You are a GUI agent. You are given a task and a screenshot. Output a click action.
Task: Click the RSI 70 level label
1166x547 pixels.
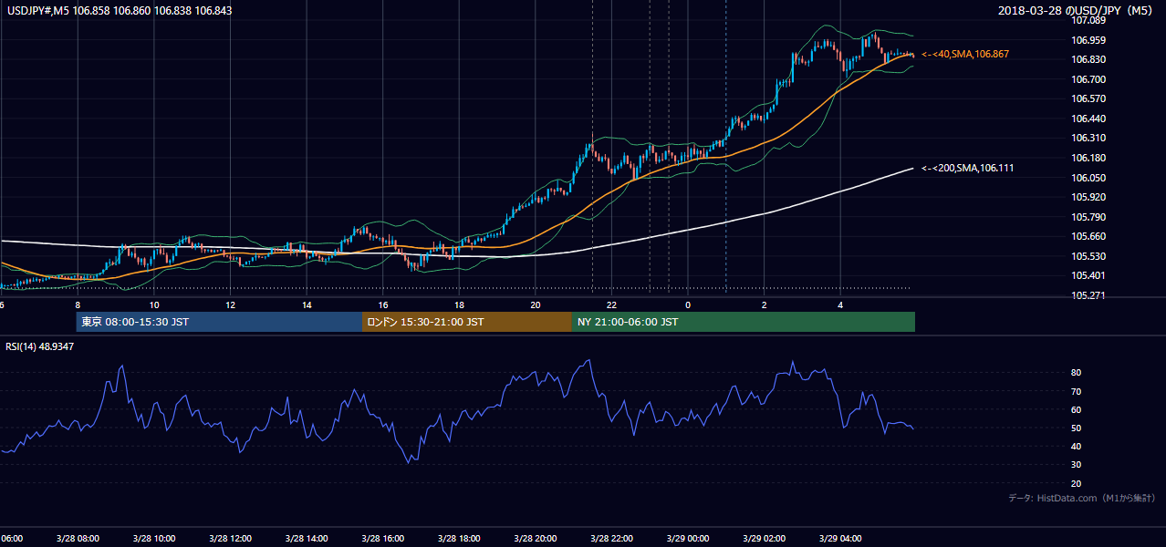[x=1077, y=391]
